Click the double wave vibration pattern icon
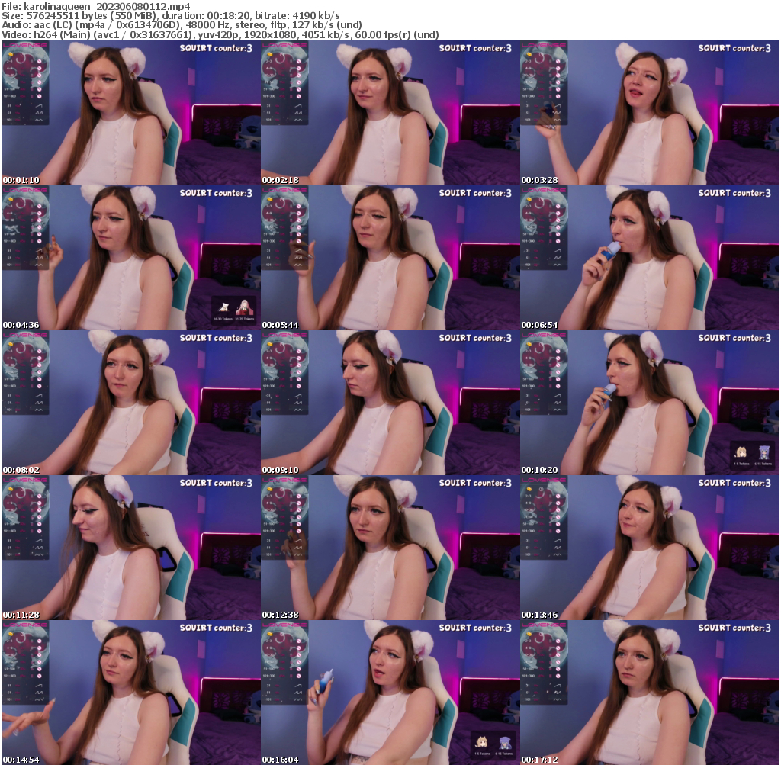781x765 pixels. [39, 112]
